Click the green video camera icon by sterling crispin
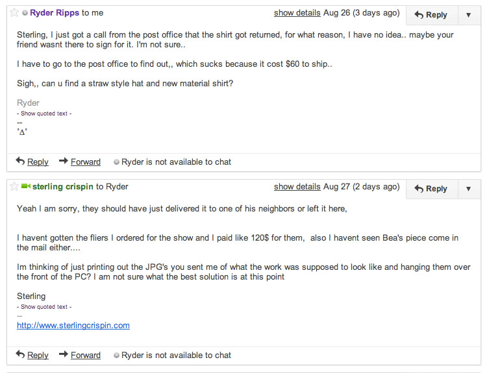The width and height of the screenshot is (489, 373). [25, 186]
